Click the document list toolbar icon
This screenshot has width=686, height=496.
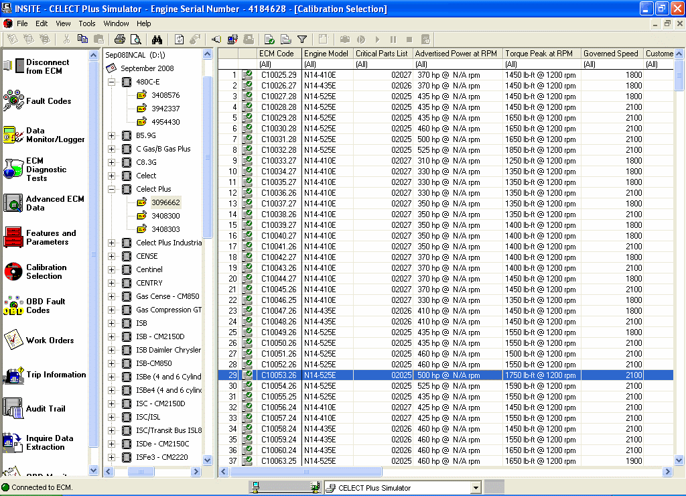(x=285, y=40)
